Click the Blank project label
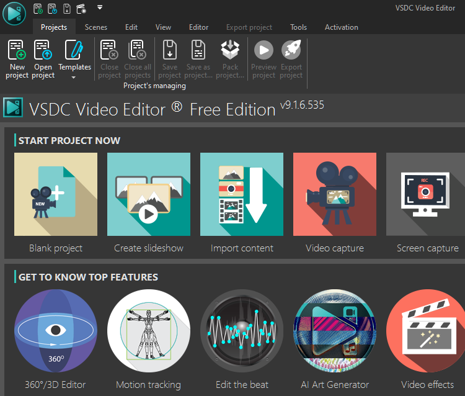 coord(56,248)
